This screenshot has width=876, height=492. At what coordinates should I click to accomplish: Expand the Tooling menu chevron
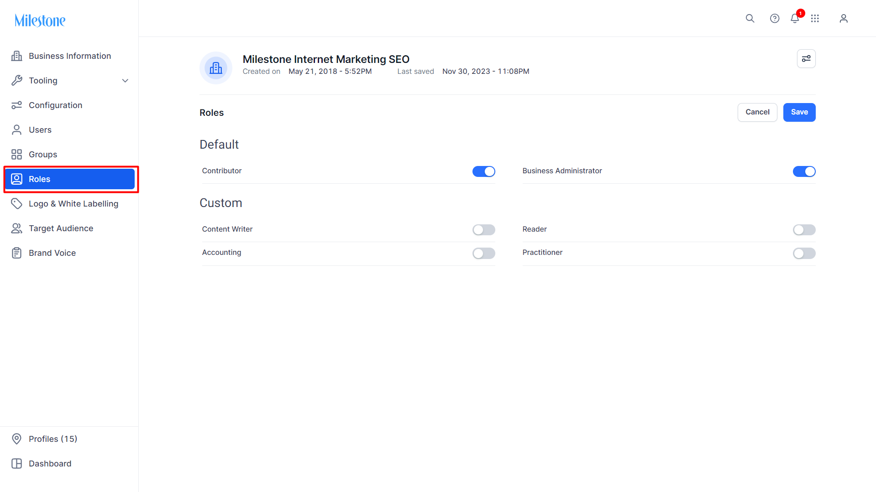coord(125,81)
